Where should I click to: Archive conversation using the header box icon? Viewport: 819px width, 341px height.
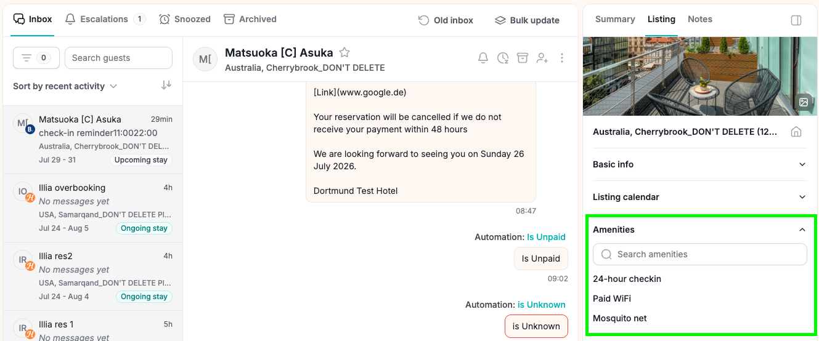click(523, 58)
